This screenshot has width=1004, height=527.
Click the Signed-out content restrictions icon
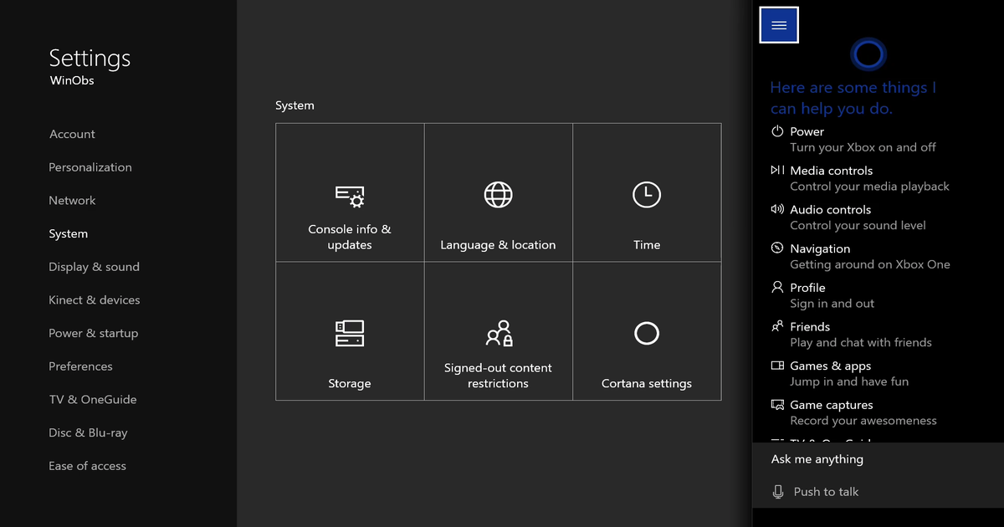pyautogui.click(x=498, y=334)
